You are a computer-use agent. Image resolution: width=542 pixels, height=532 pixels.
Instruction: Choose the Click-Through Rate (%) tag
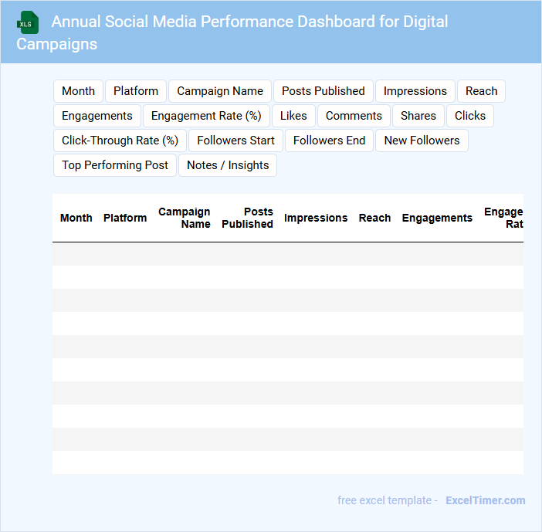click(120, 141)
